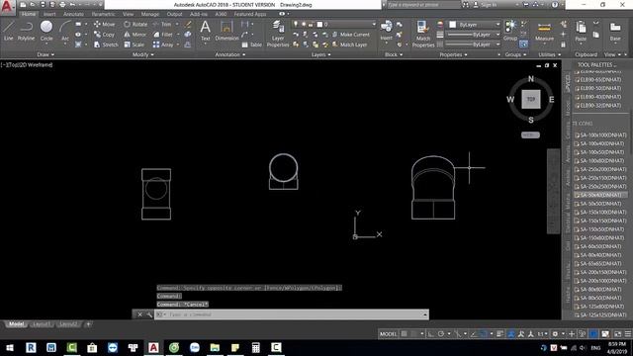Toggle MODEL space button in status bar
This screenshot has height=356, width=633.
click(x=388, y=334)
